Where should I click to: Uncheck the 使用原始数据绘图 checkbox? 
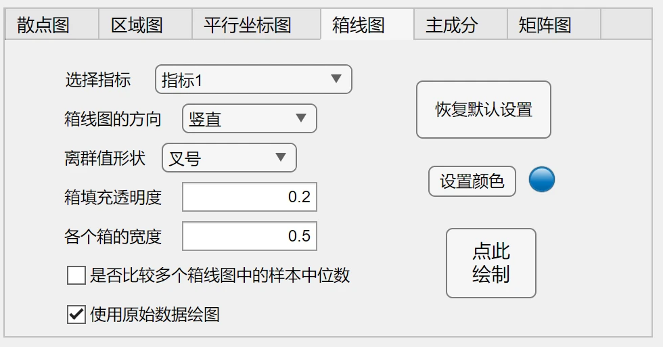pyautogui.click(x=76, y=315)
